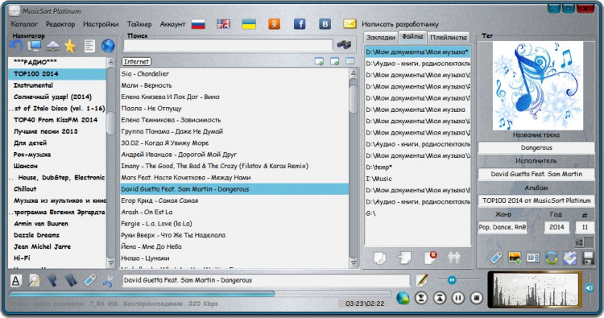
Task: Click the pencil edit icon beside track name
Action: click(x=423, y=280)
